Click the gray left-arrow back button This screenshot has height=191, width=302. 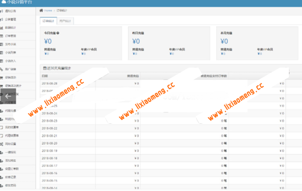(x=8, y=96)
